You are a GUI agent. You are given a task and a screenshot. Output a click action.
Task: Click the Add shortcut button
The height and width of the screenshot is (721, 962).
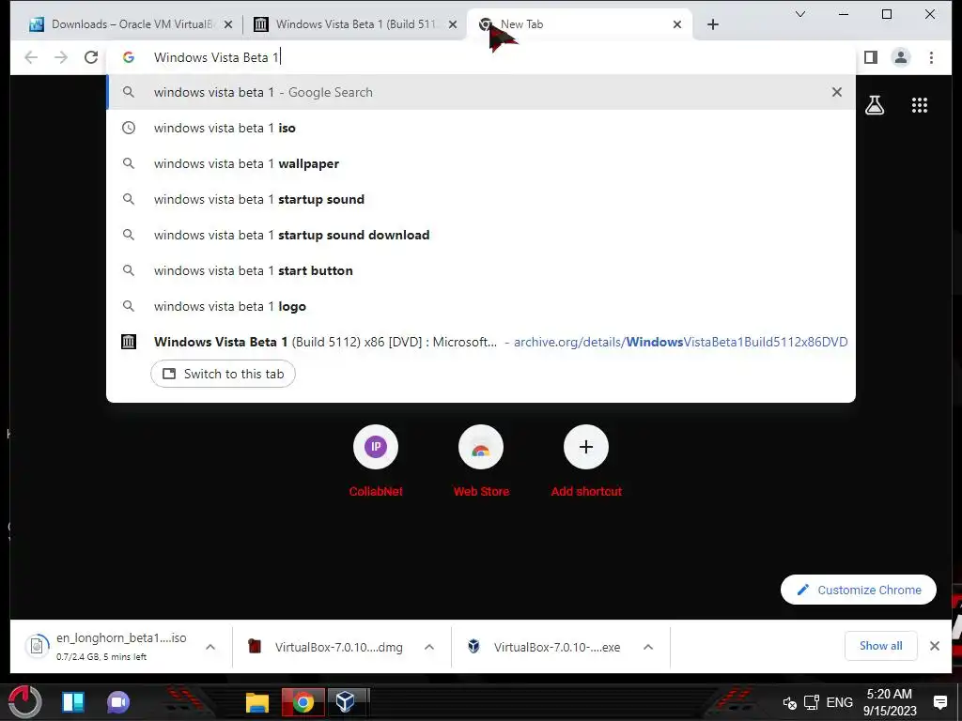pyautogui.click(x=586, y=461)
